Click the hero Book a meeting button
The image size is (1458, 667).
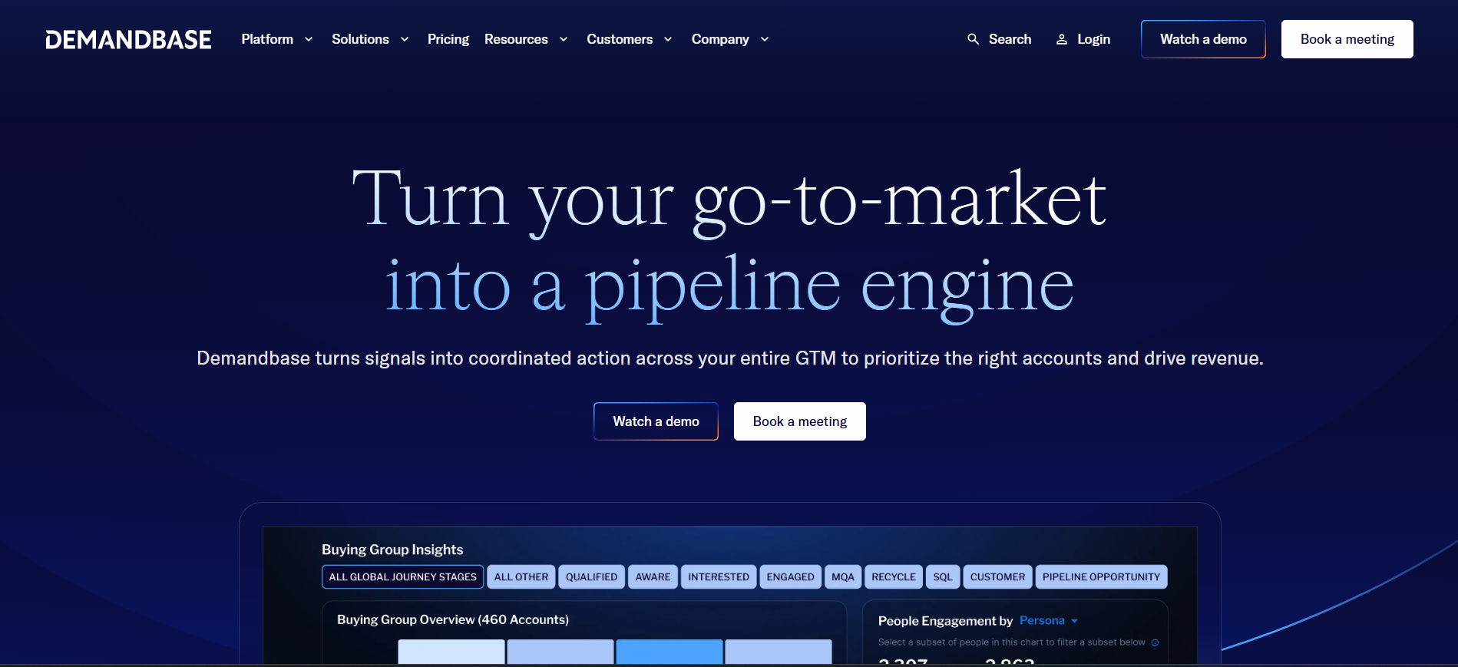point(800,421)
